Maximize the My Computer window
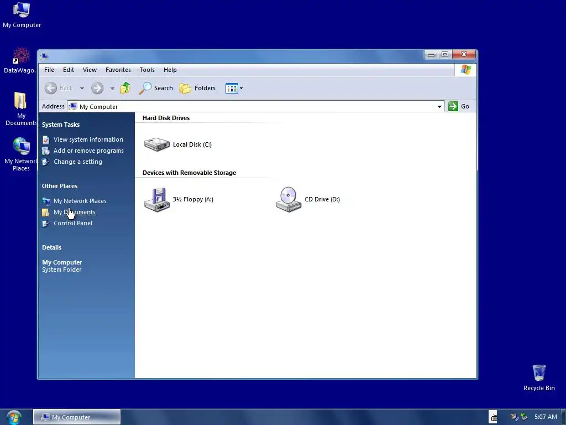566x425 pixels. [x=445, y=55]
